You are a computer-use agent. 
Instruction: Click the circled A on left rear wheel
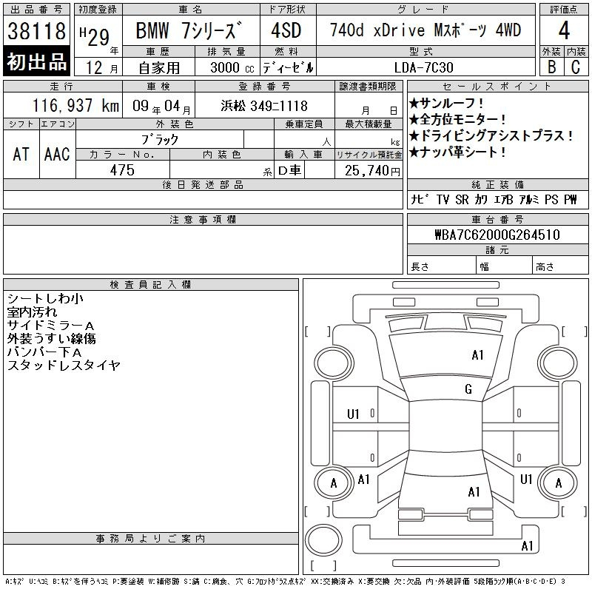[x=333, y=483]
